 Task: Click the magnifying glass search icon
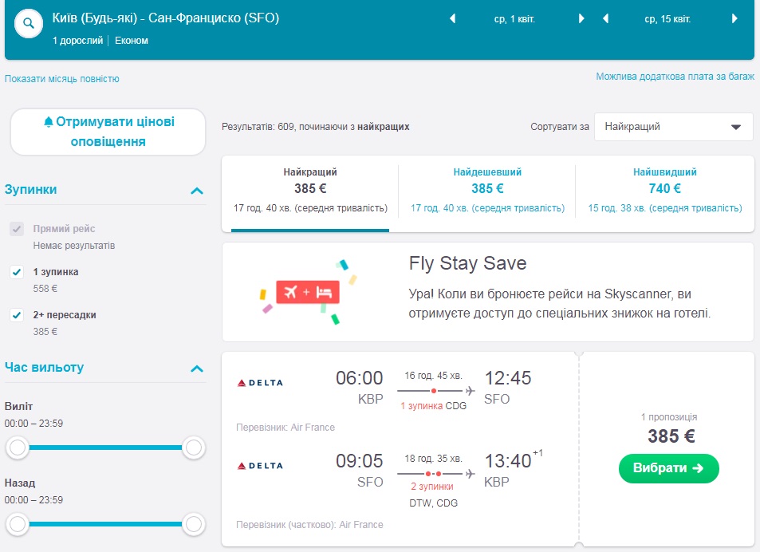pyautogui.click(x=29, y=23)
